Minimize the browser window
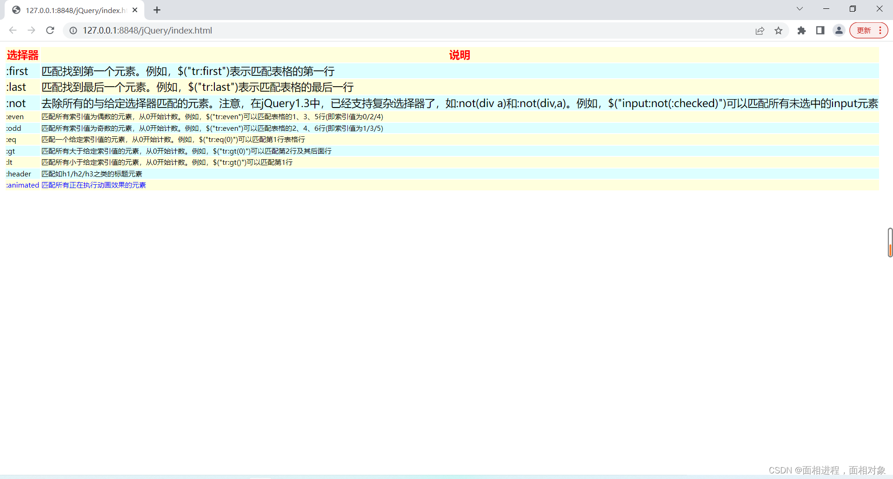Screen dimensions: 893x479 [x=826, y=9]
